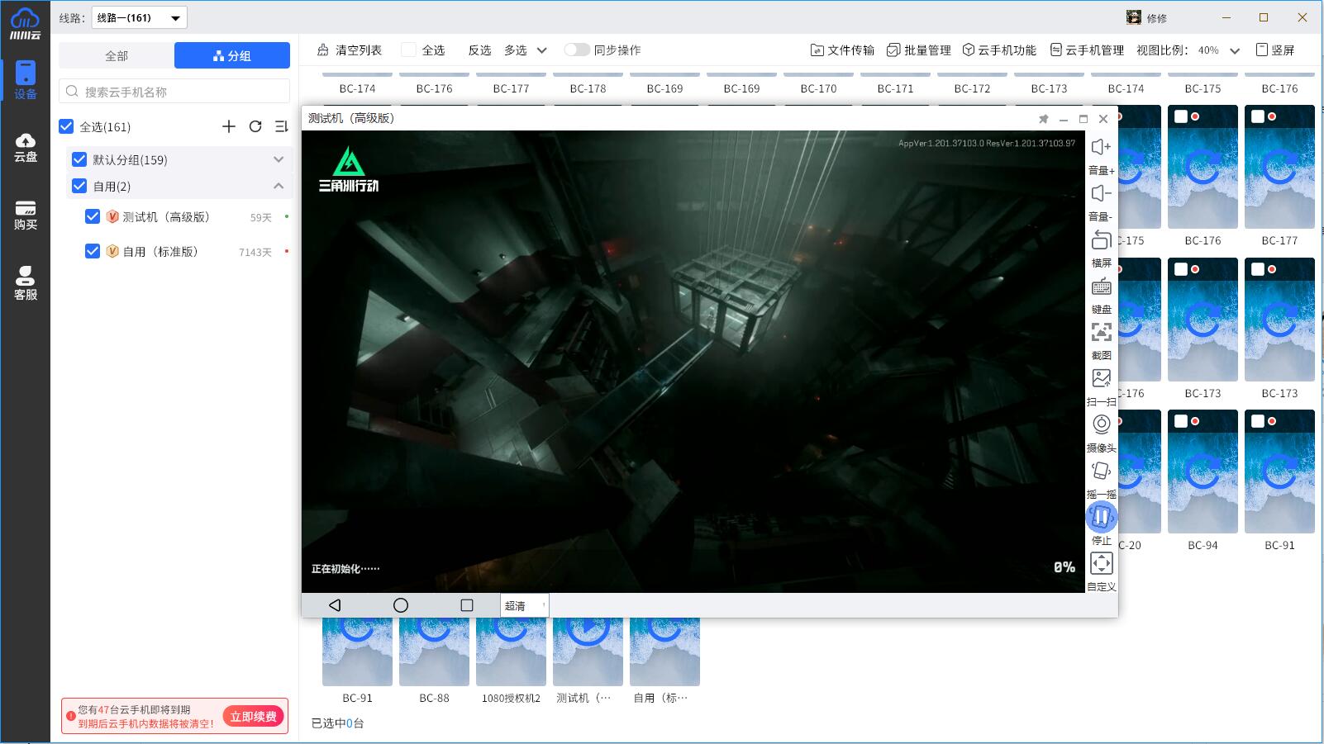The image size is (1324, 744).
Task: Take a screenshot with 截图 icon
Action: [1101, 333]
